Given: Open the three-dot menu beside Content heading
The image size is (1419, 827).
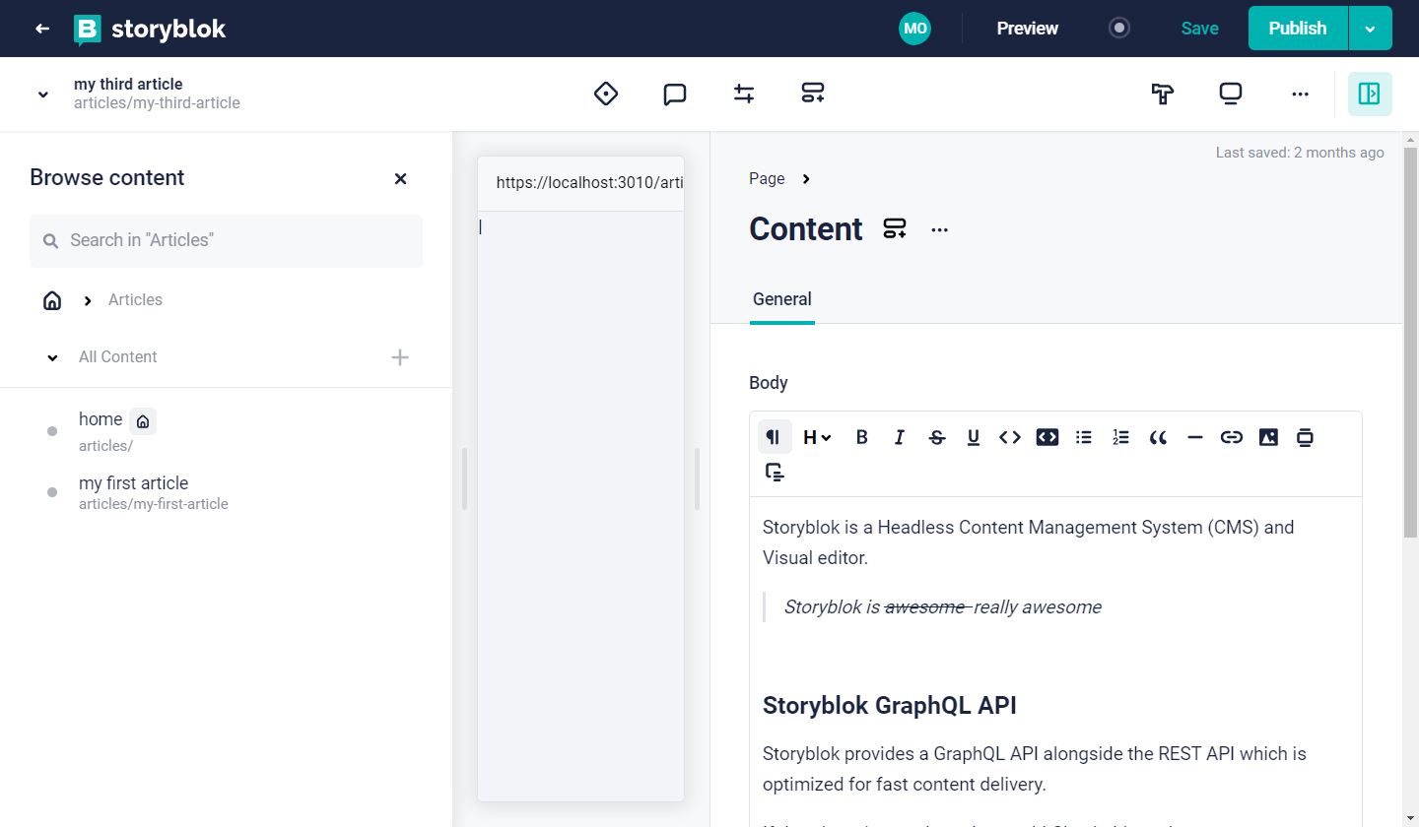Looking at the screenshot, I should coord(940,230).
